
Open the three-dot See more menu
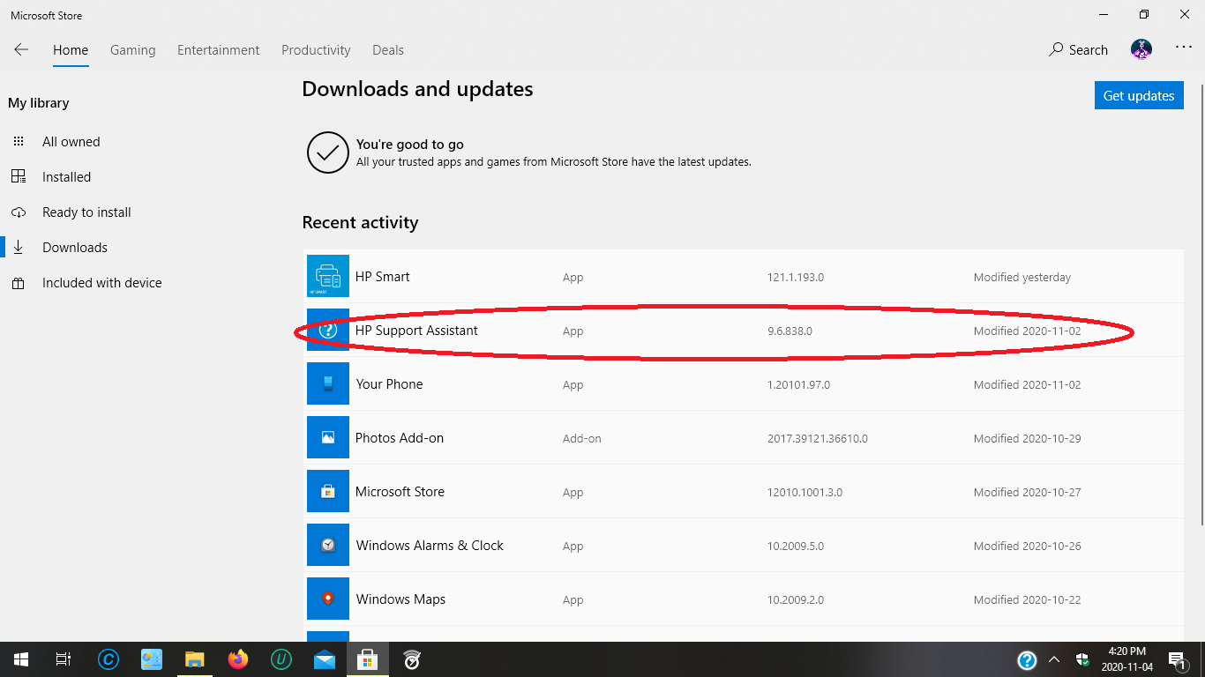pyautogui.click(x=1184, y=48)
